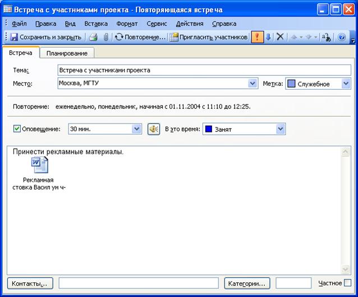Viewport: 358px width, 297px height.
Task: Click the reminder sound speaker button
Action: [154, 129]
